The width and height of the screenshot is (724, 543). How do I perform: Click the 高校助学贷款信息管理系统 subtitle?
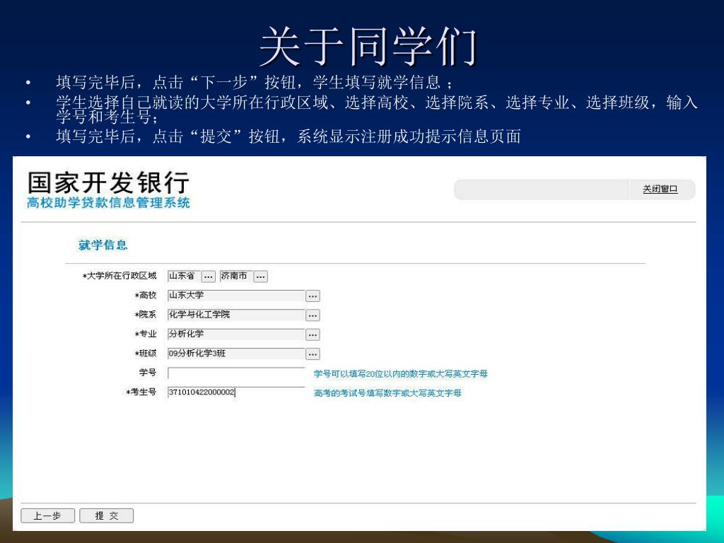coord(108,203)
